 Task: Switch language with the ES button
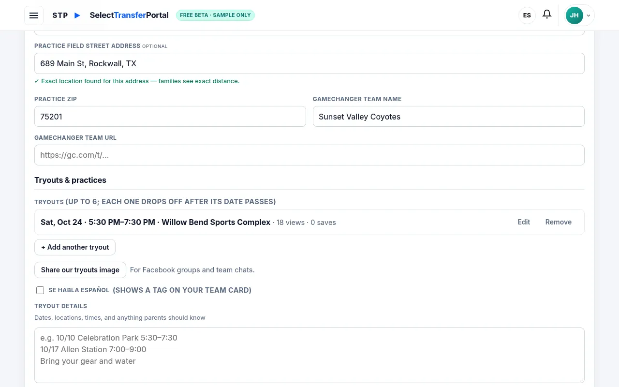pos(527,15)
